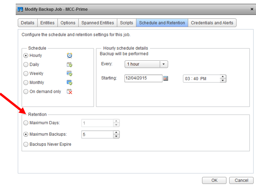Select the Weekly schedule radio button
This screenshot has width=256, height=186.
pyautogui.click(x=26, y=74)
